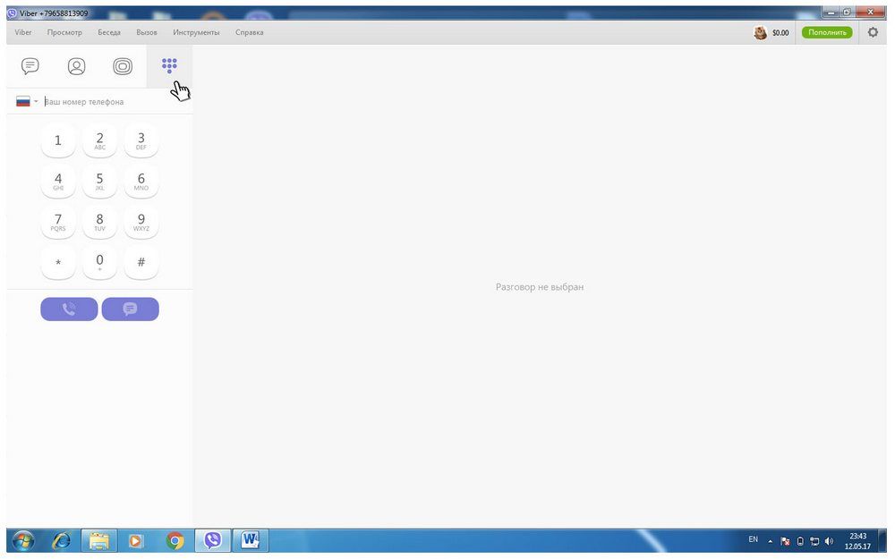Open the contacts icon
The width and height of the screenshot is (895, 559).
point(77,66)
